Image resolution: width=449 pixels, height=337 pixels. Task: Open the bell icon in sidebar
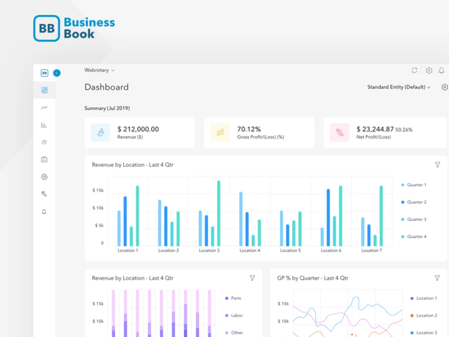click(x=44, y=212)
